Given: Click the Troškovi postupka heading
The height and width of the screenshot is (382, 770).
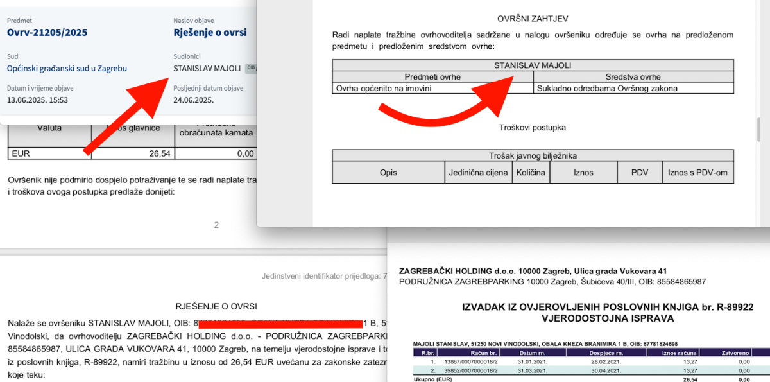Looking at the screenshot, I should [x=533, y=128].
